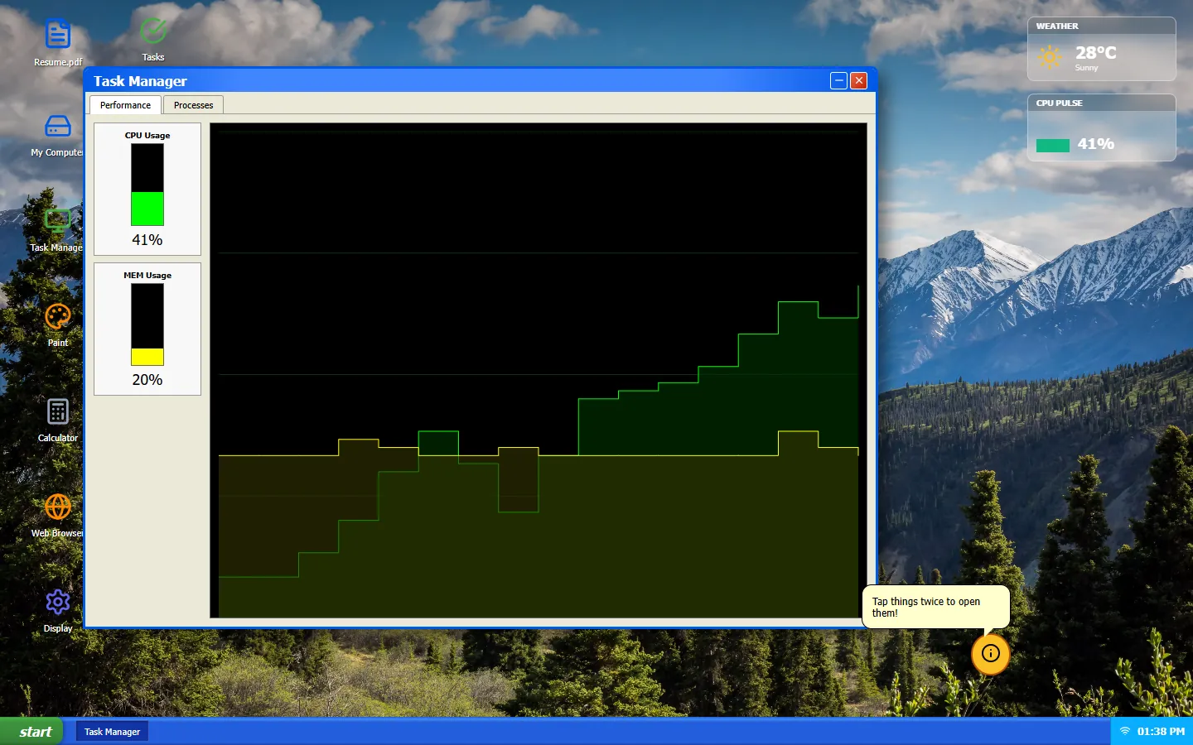The width and height of the screenshot is (1193, 745).
Task: Click the 20% value under MEM Usage
Action: [x=147, y=380]
